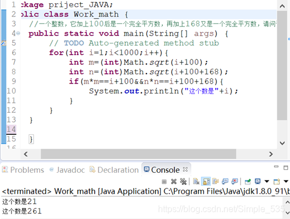Toggle show console on standard output change

tap(225, 182)
